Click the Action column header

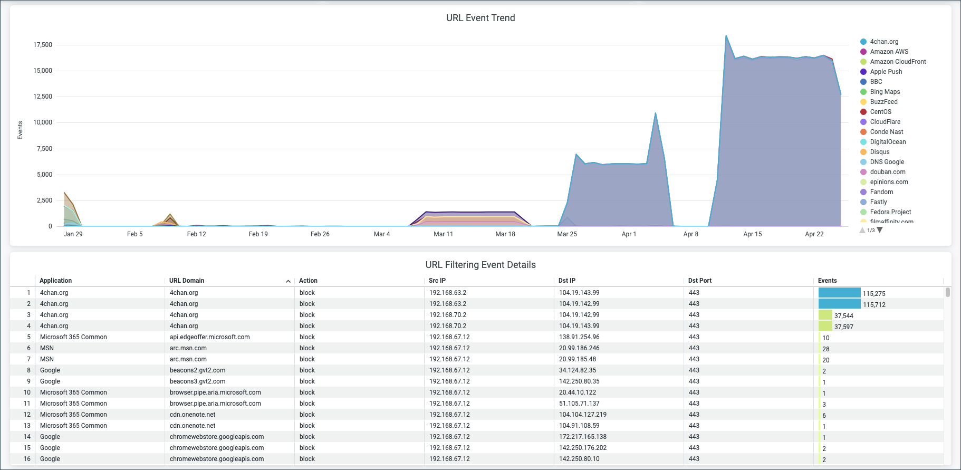[308, 281]
